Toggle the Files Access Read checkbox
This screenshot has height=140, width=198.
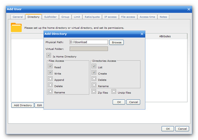[50, 67]
